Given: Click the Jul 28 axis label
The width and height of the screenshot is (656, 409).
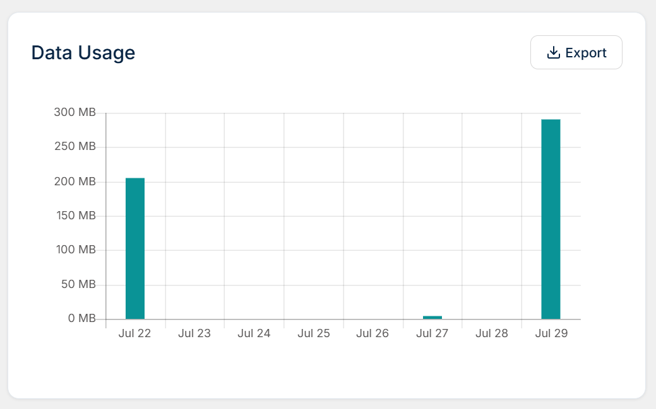Looking at the screenshot, I should click(x=492, y=333).
